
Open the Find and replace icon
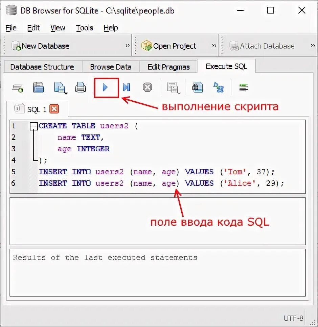219,87
